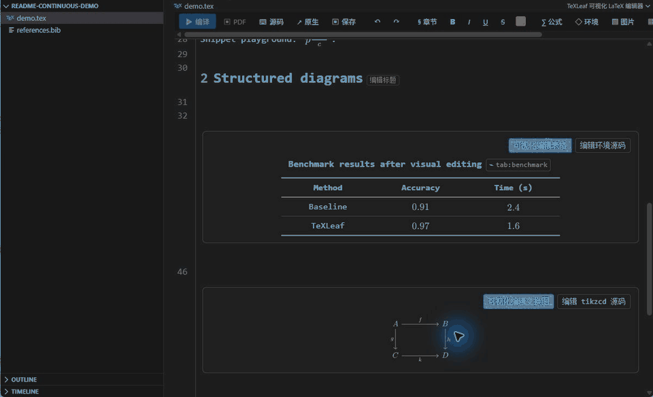653x397 pixels.
Task: Click the horizontal scrollbar under the toolbar
Action: [363, 35]
